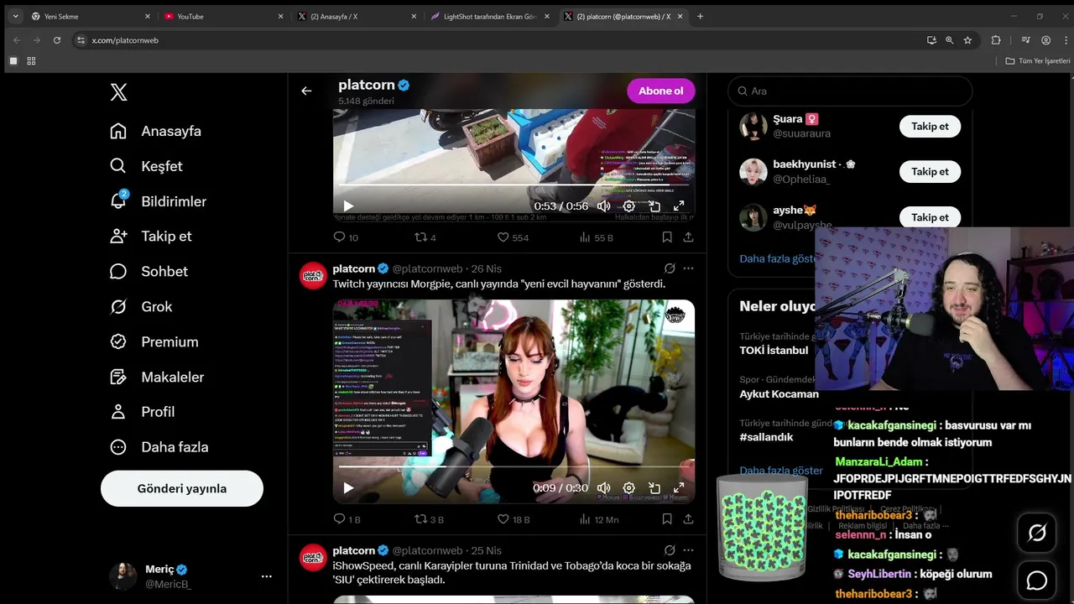Open Sohbet messages
The height and width of the screenshot is (604, 1074).
(149, 272)
